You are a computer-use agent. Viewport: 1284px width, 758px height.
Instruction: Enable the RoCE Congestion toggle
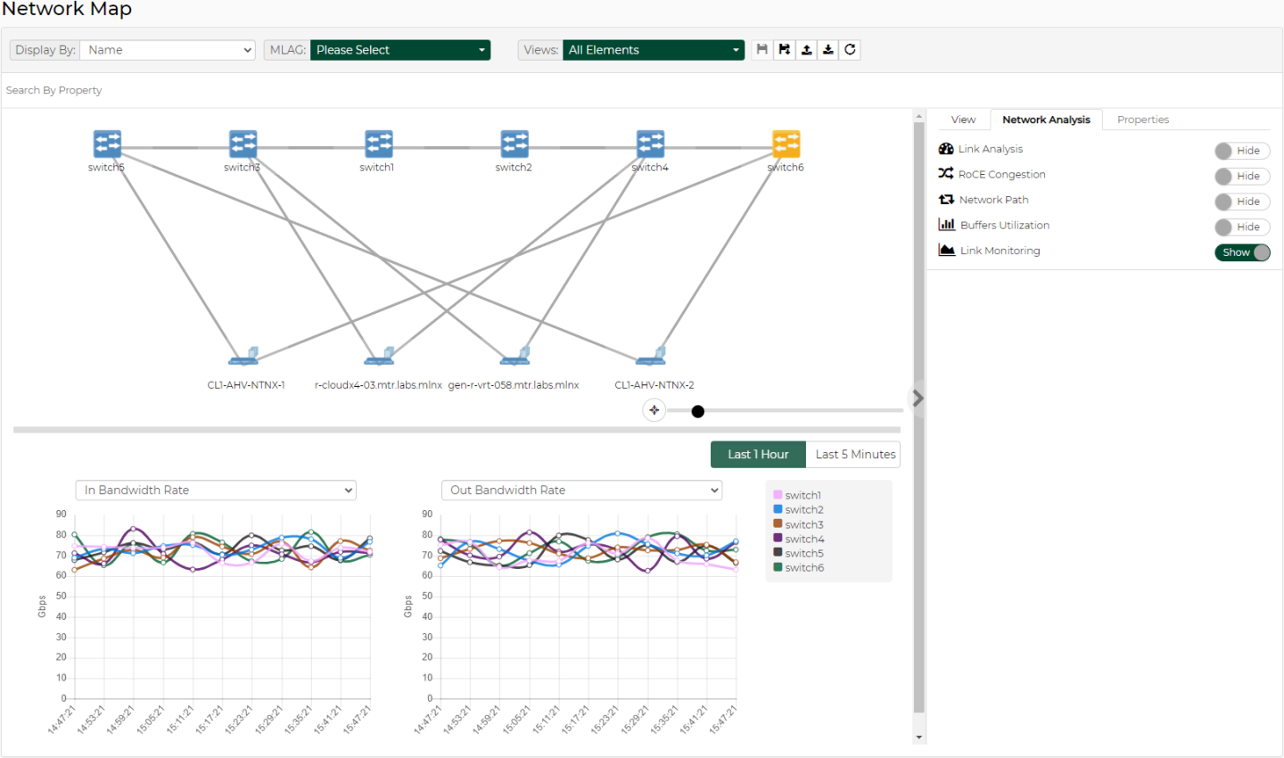click(x=1241, y=177)
